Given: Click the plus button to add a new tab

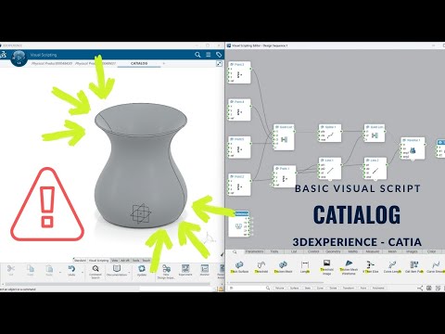Looking at the screenshot, I should [164, 63].
